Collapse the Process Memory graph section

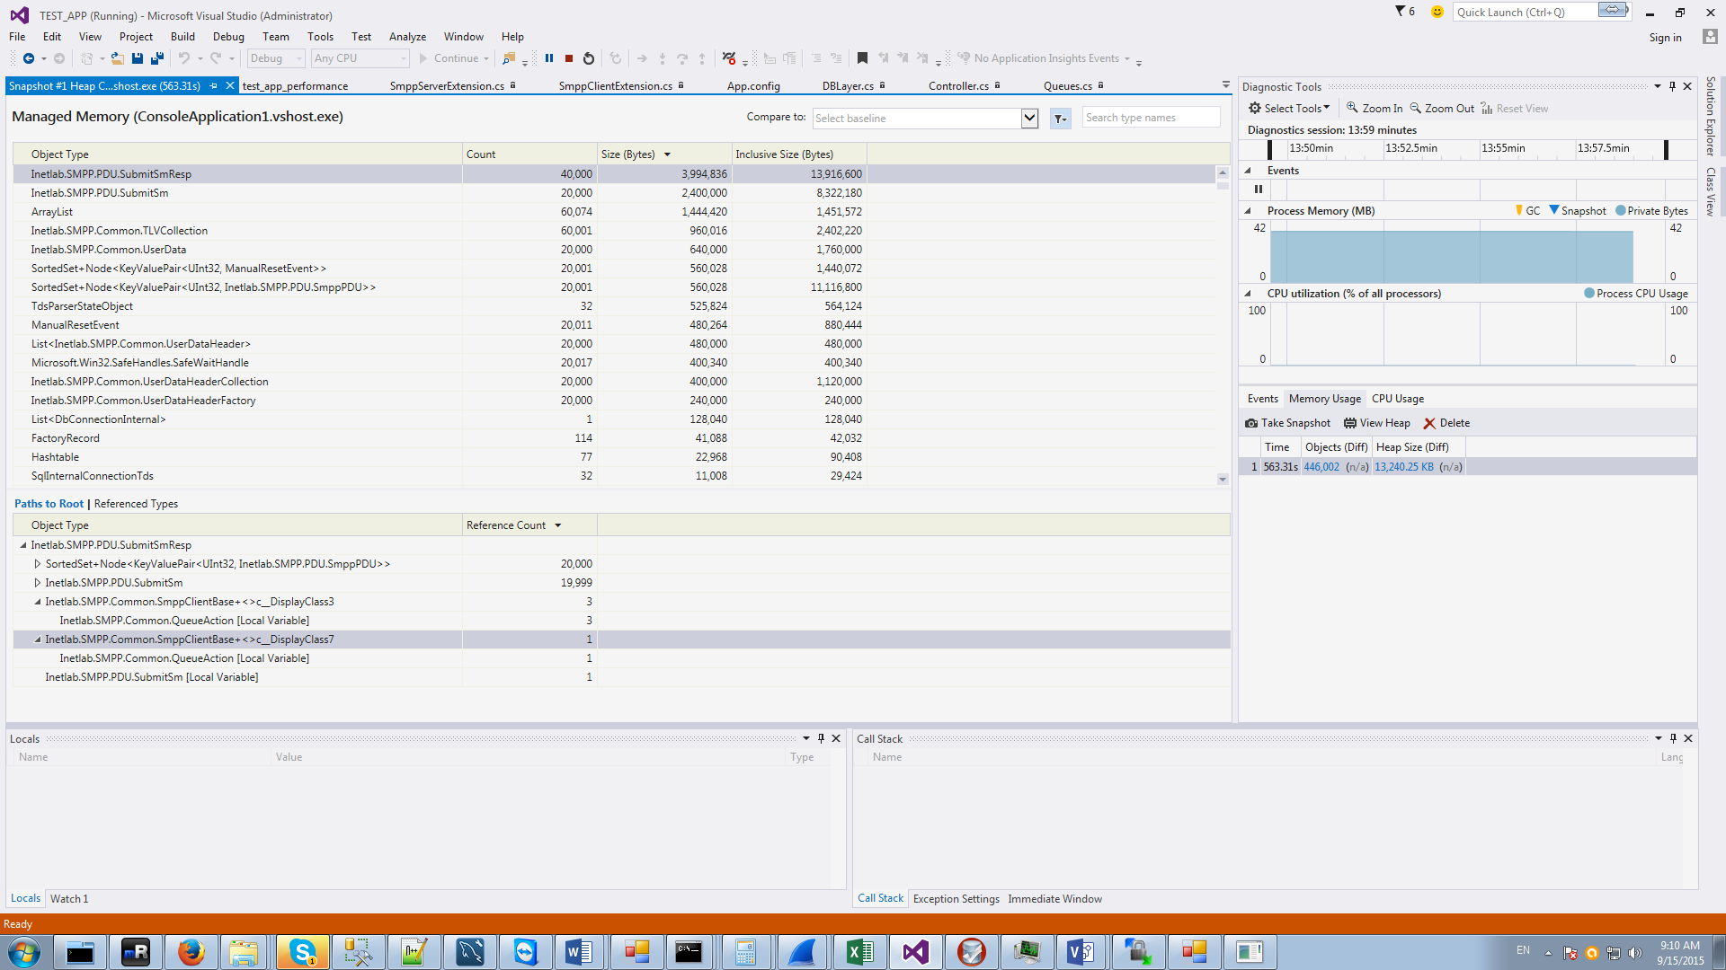(1248, 211)
